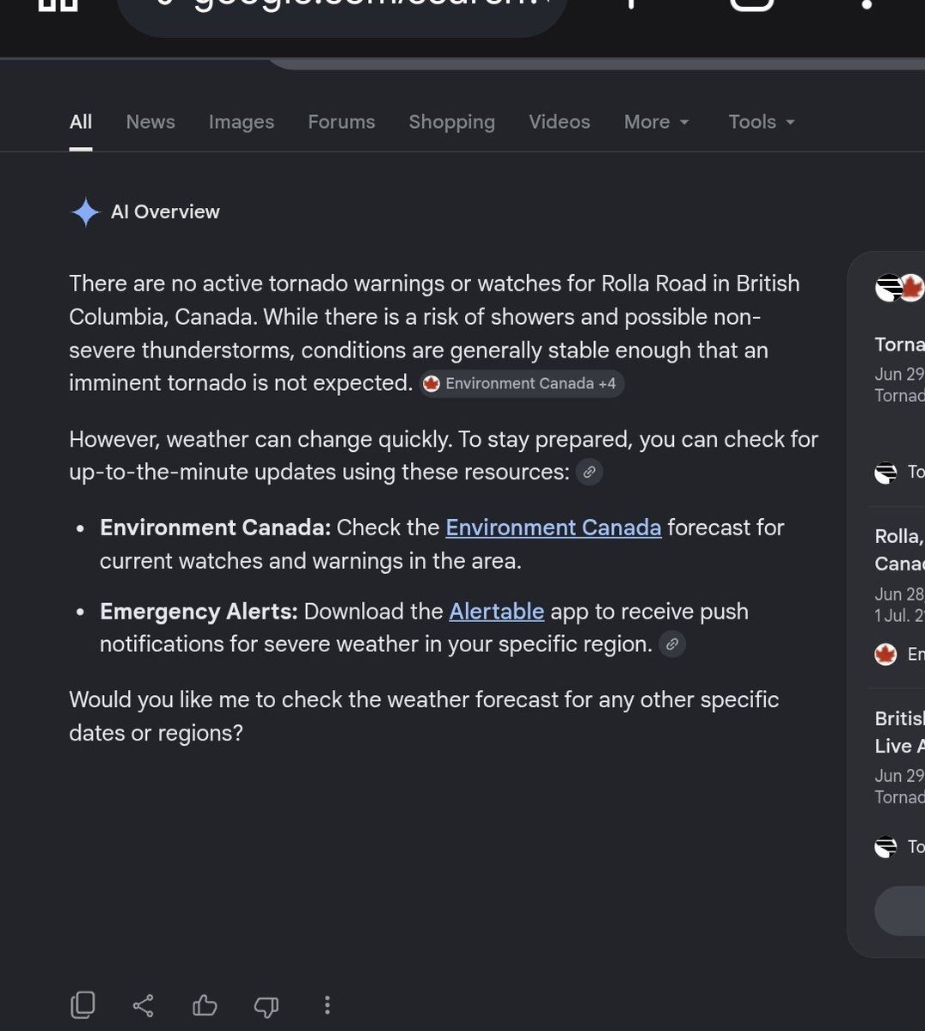Open the Environment Canada +4 sources chip

coord(522,383)
